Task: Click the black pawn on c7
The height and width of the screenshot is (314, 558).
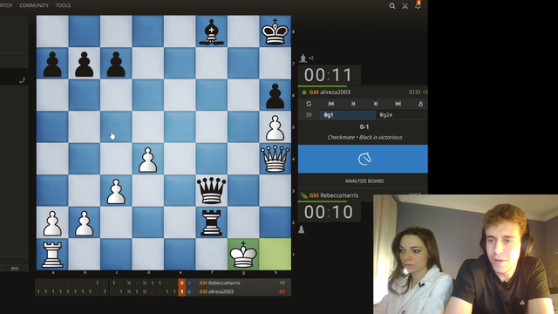Action: pyautogui.click(x=116, y=65)
